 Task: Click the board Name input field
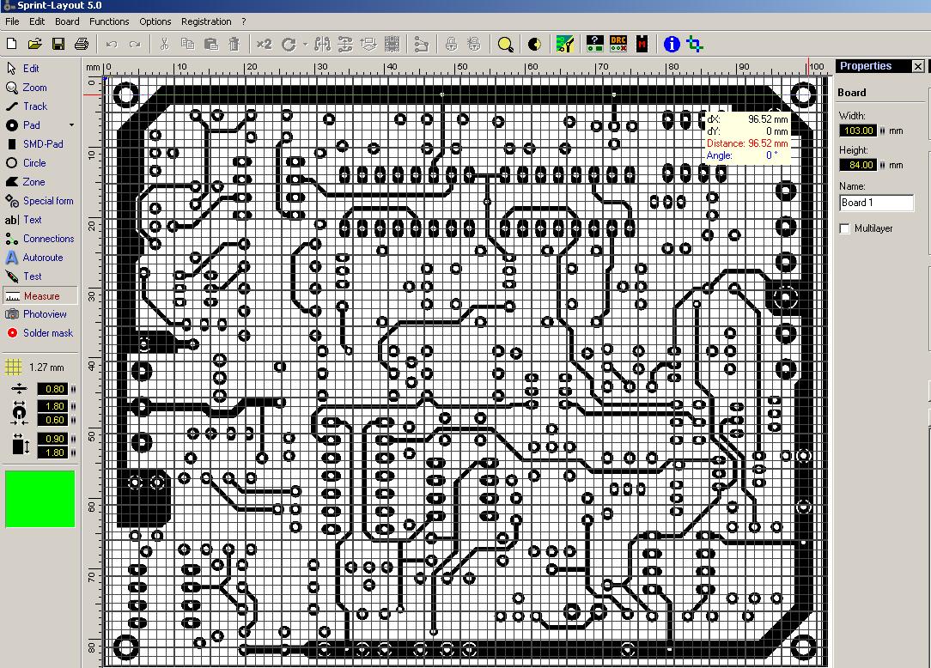(x=876, y=203)
